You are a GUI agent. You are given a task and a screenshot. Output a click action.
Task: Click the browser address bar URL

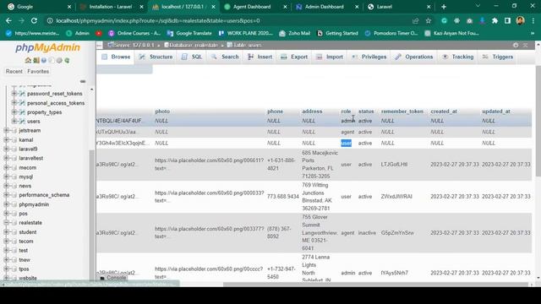[x=158, y=20]
